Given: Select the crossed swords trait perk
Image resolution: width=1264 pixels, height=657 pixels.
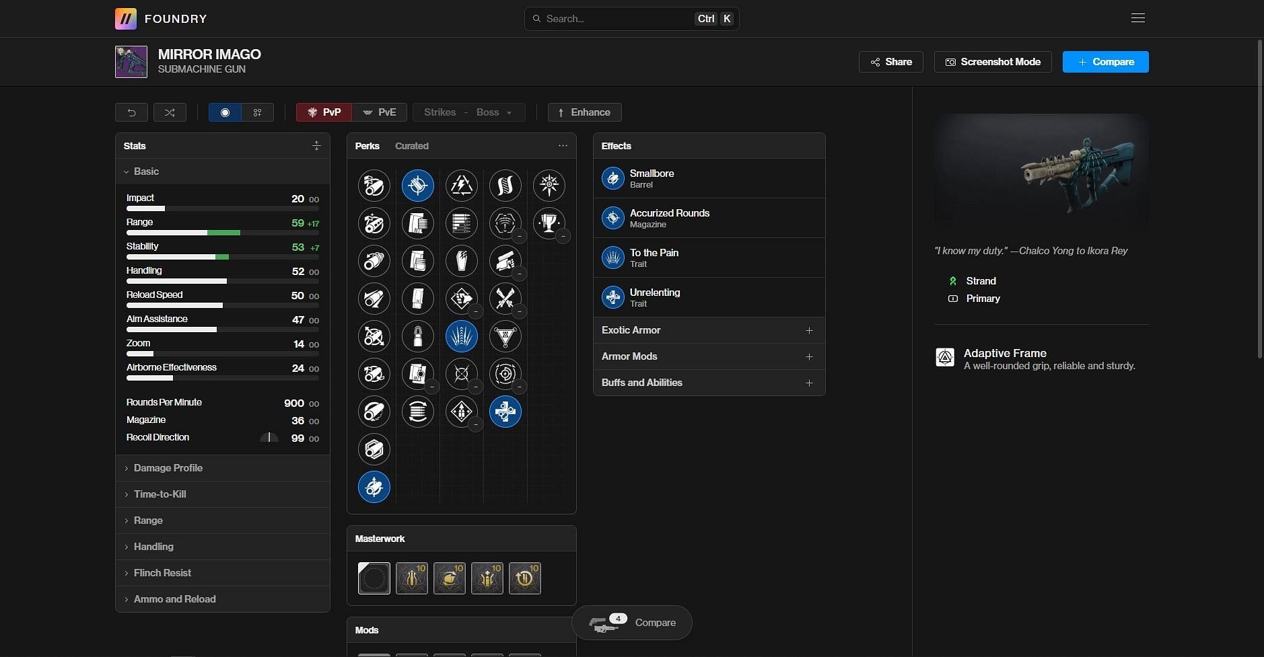Looking at the screenshot, I should coord(505,299).
